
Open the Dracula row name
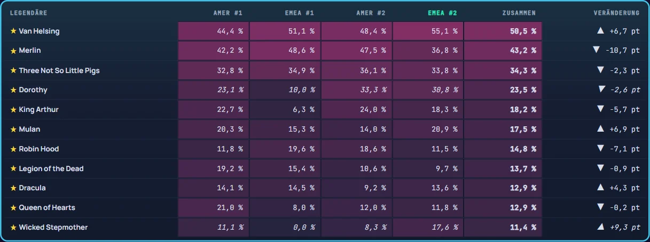point(32,188)
